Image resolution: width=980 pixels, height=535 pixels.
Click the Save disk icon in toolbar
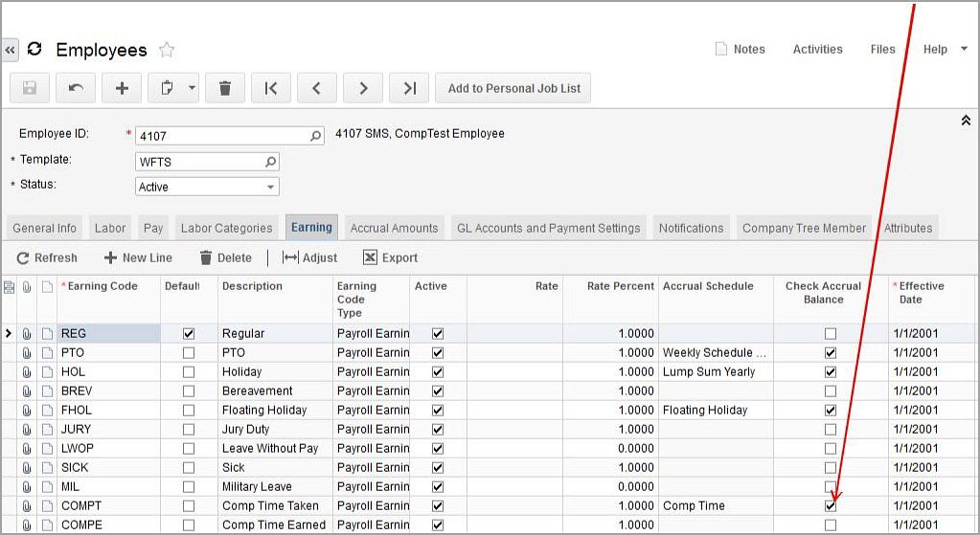point(30,88)
